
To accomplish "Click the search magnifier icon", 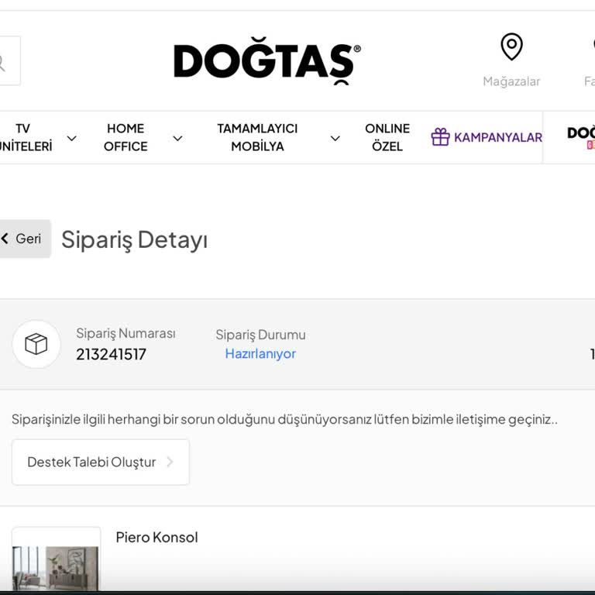I will [2, 63].
